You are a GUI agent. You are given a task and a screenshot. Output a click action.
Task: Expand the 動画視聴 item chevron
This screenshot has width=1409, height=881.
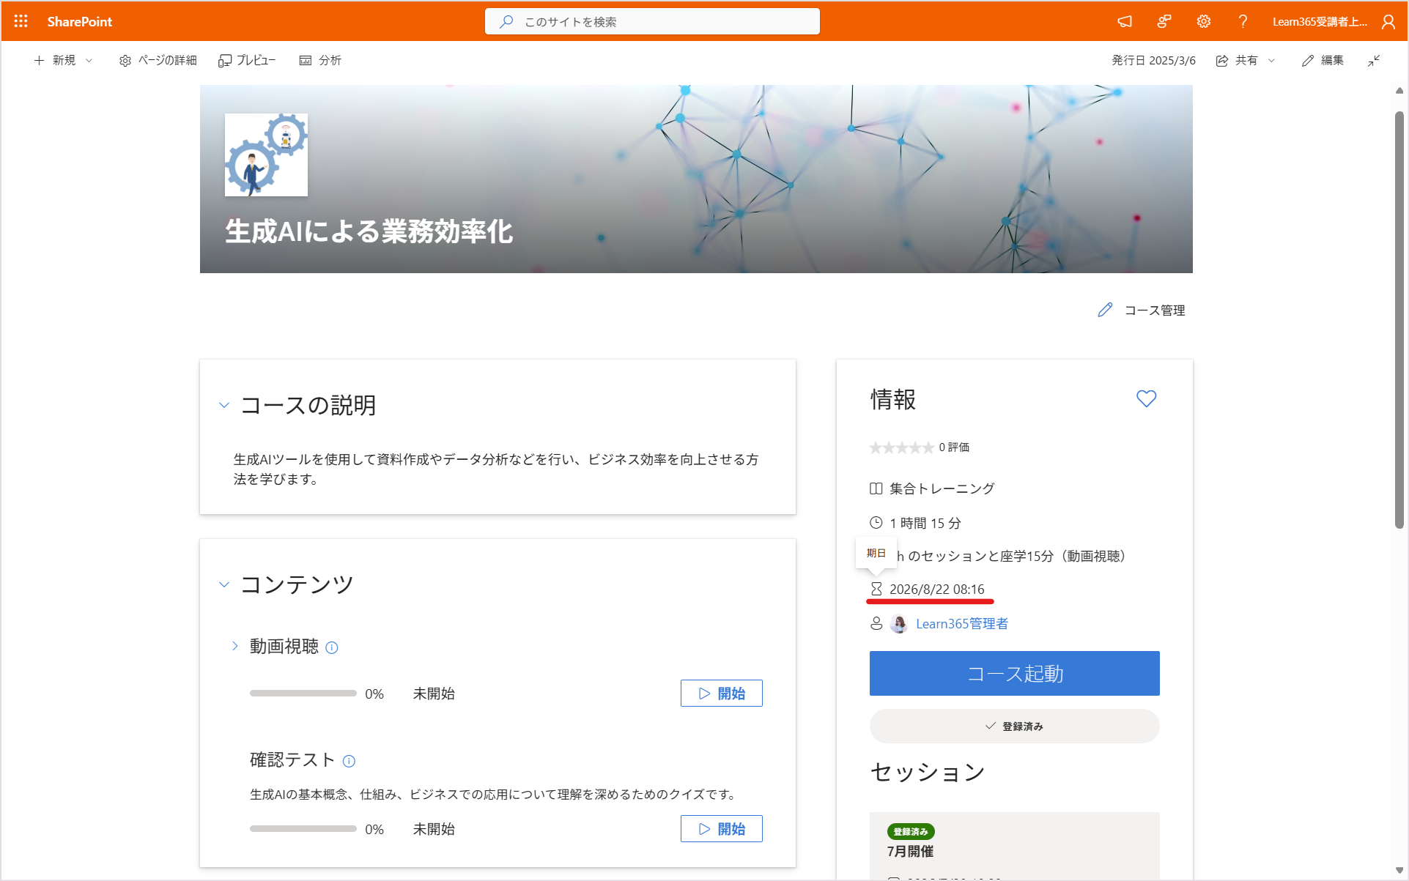pos(234,646)
